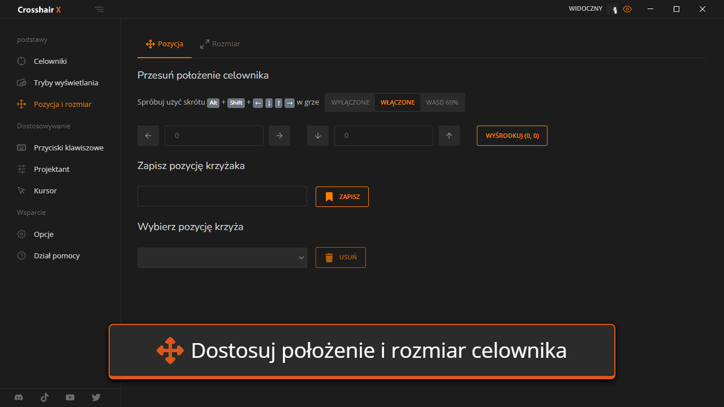The height and width of the screenshot is (407, 724).
Task: Move crosshair up with arrow button
Action: [449, 136]
